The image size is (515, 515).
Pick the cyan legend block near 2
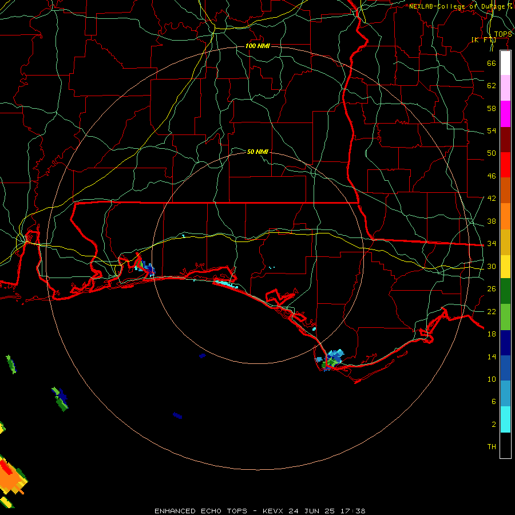click(x=505, y=419)
